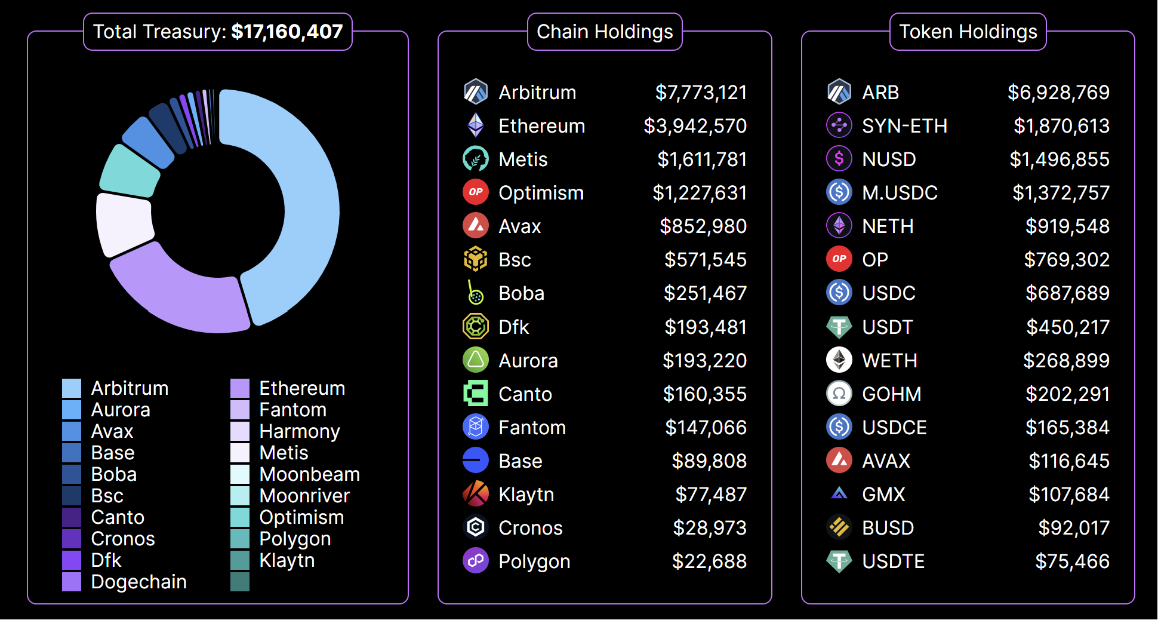Click the NUSD token icon

tap(839, 159)
